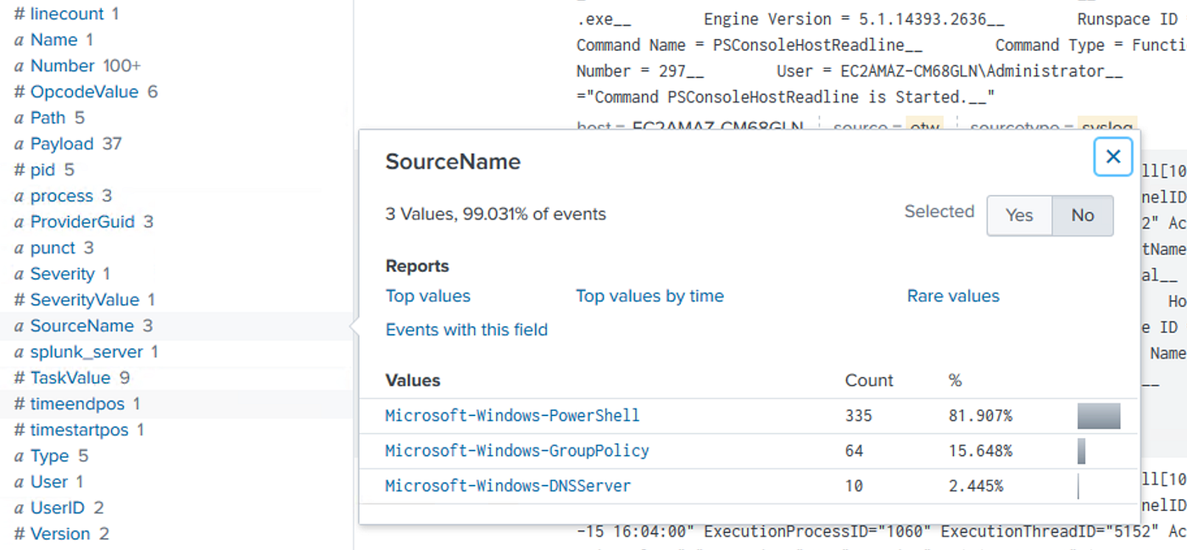Viewport: 1187px width, 550px height.
Task: Open the Top values report
Action: [427, 296]
